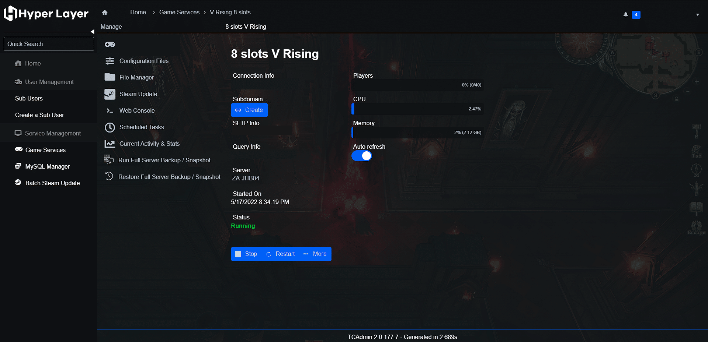
Task: Click the Game Services gamepad icon
Action: tap(19, 149)
